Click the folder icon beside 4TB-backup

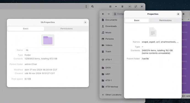[103, 87]
